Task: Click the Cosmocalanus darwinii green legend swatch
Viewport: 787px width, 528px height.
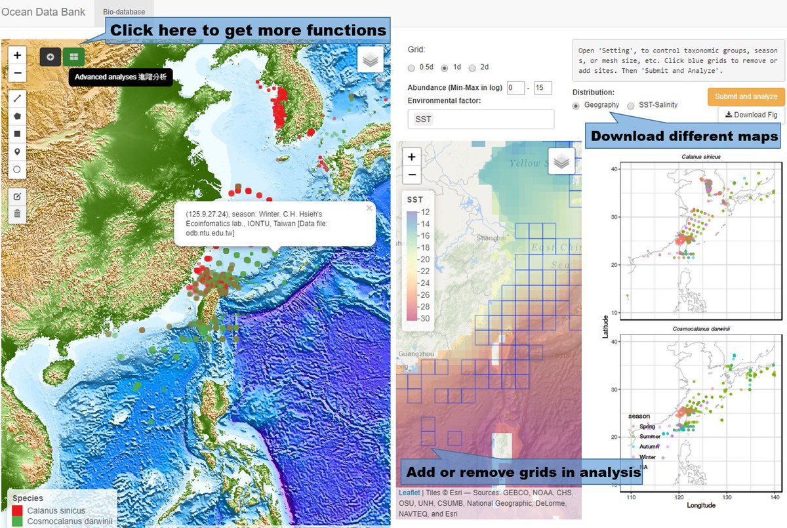Action: pyautogui.click(x=18, y=521)
